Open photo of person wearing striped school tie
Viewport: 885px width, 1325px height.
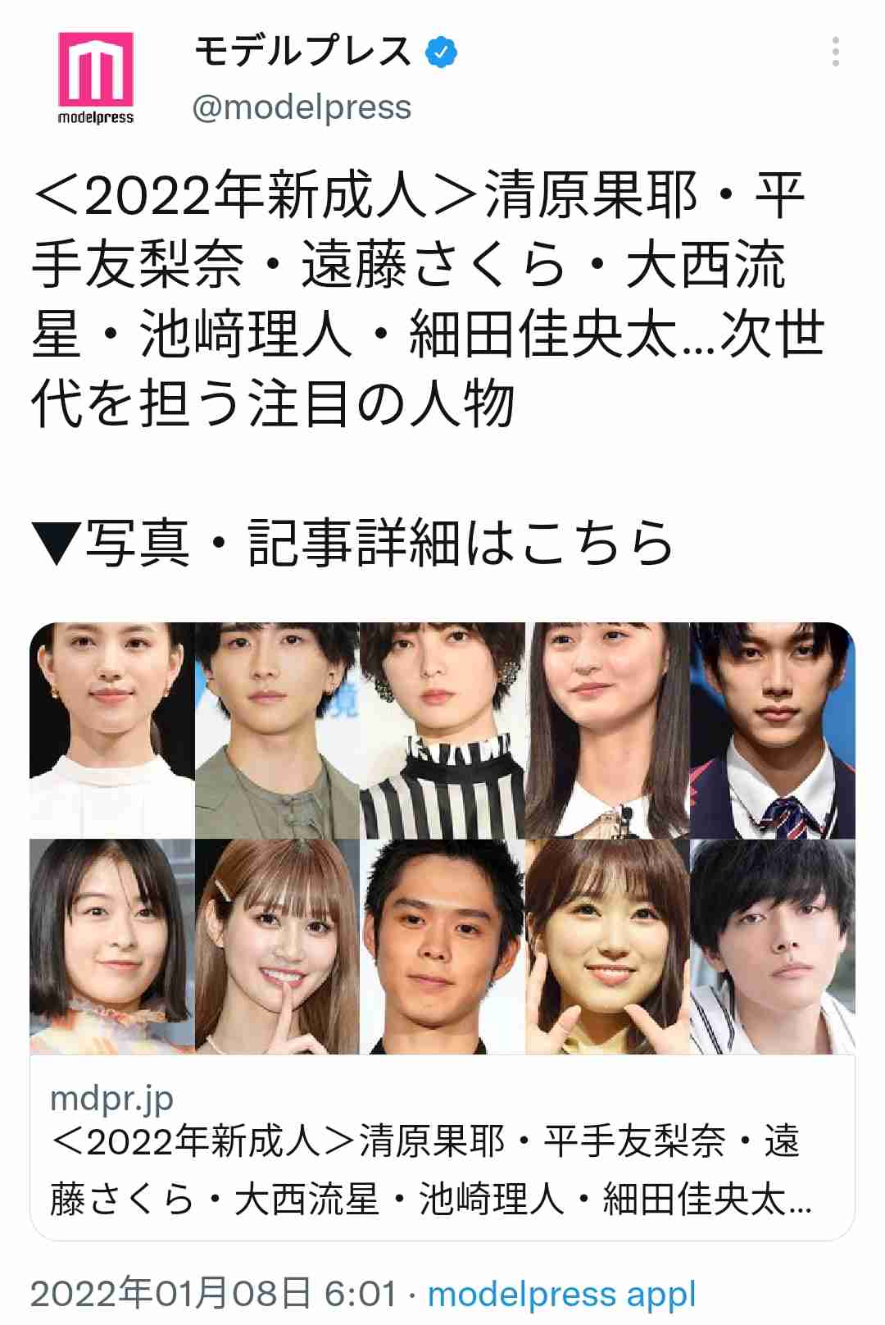773,730
